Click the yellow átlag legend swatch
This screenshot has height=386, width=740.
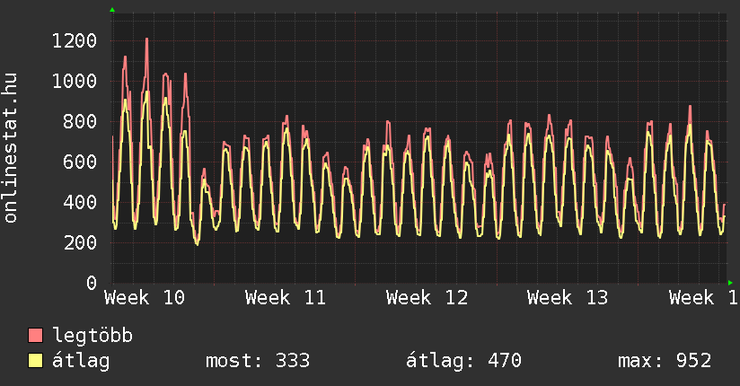tap(36, 362)
